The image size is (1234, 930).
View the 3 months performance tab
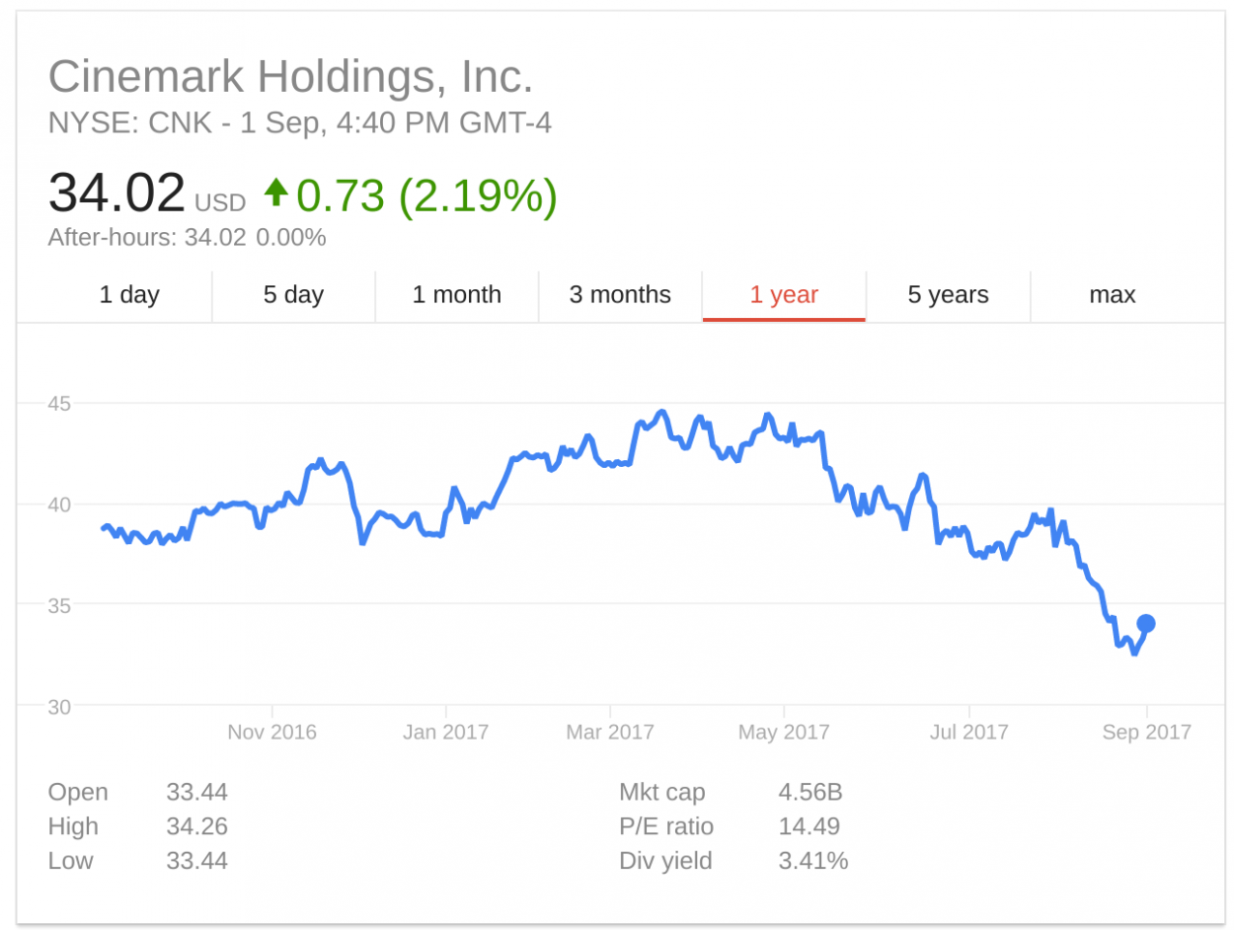(x=620, y=294)
